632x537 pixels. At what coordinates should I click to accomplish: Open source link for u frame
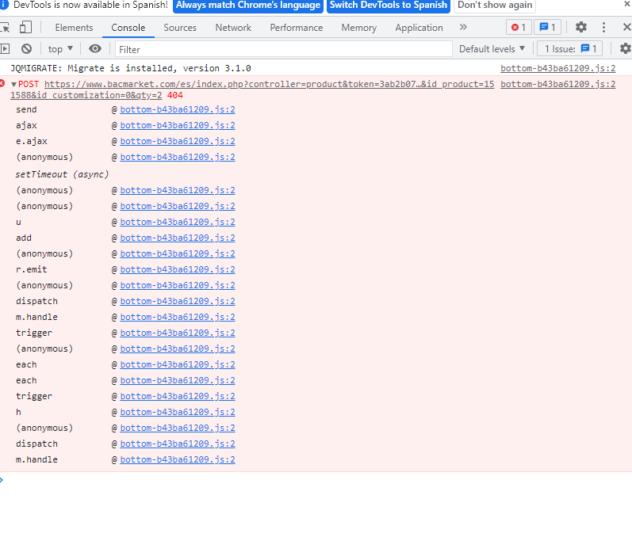tap(178, 223)
